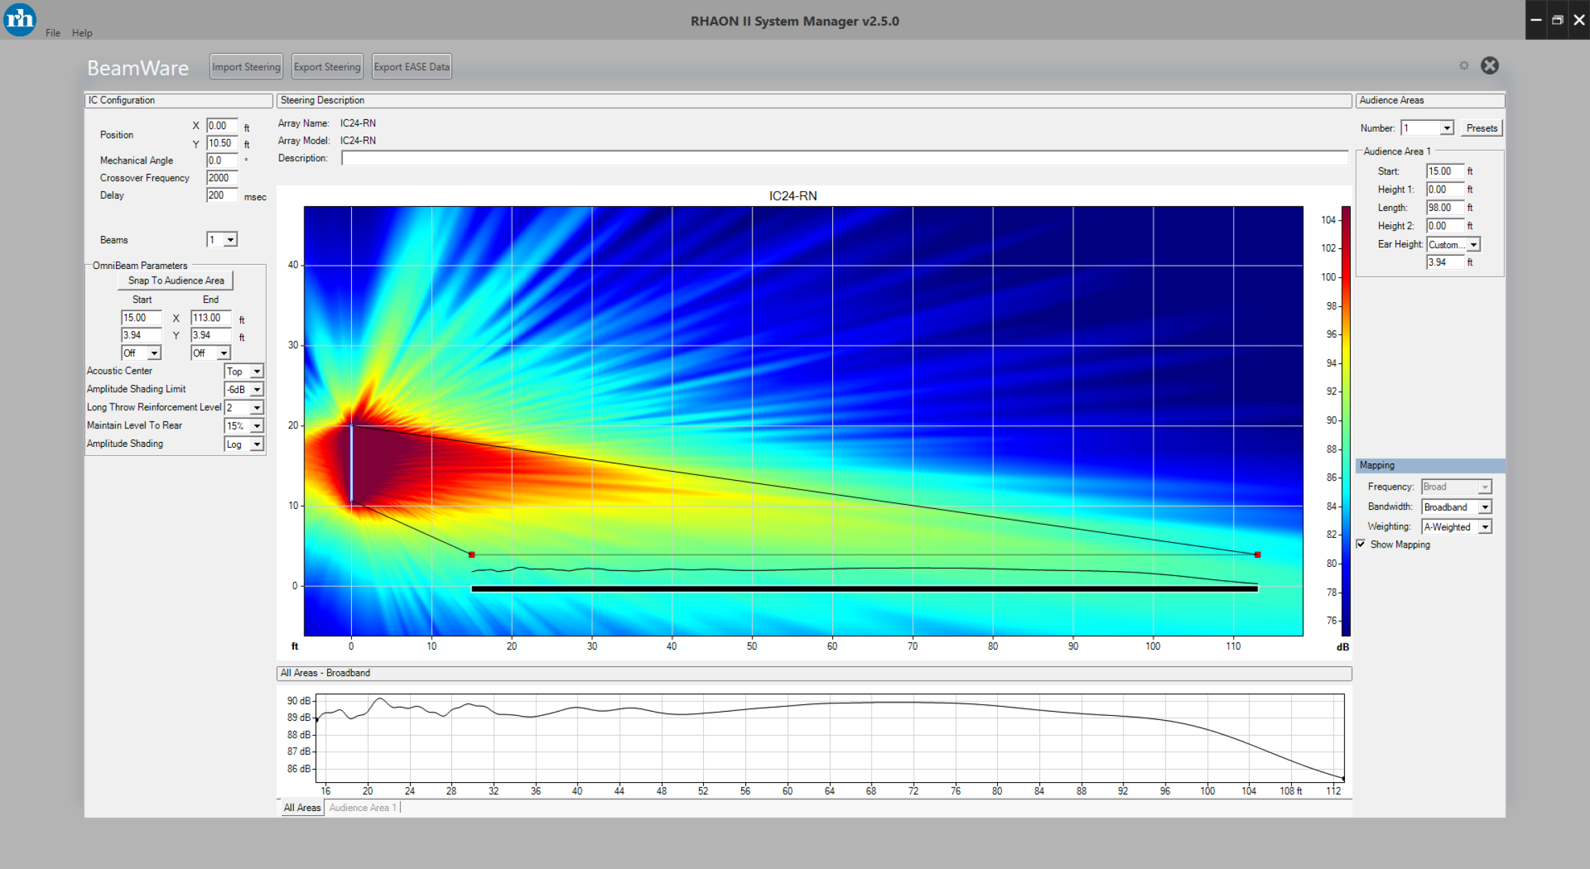Close the BeamWare panel with X icon
1590x869 pixels.
1490,66
